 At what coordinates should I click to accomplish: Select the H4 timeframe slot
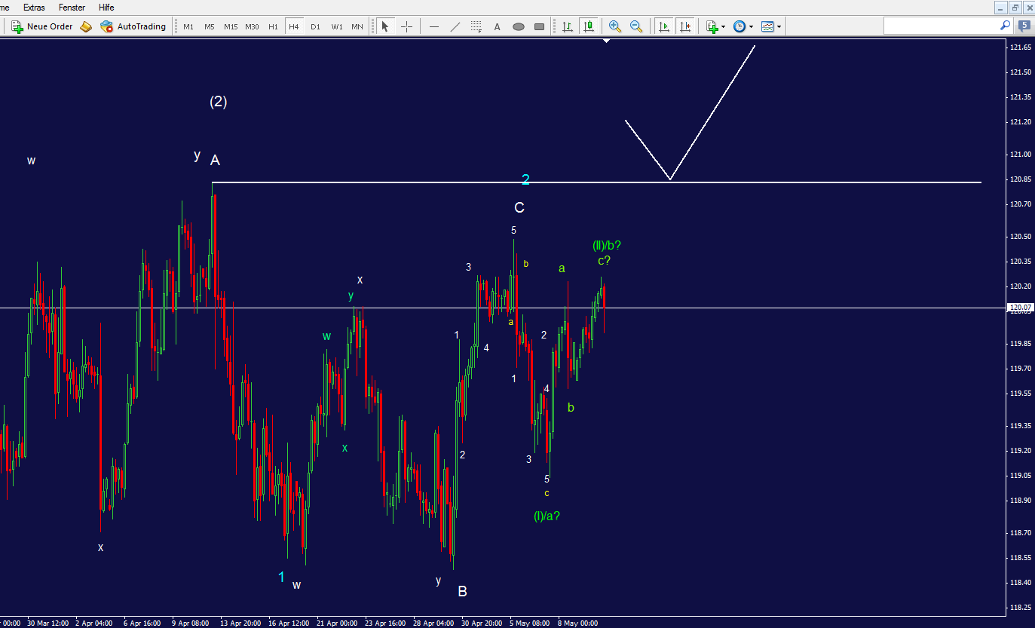tap(294, 26)
